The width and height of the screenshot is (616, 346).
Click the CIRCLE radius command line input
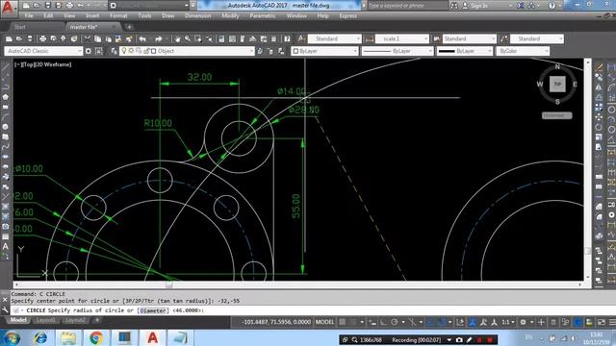pyautogui.click(x=314, y=310)
